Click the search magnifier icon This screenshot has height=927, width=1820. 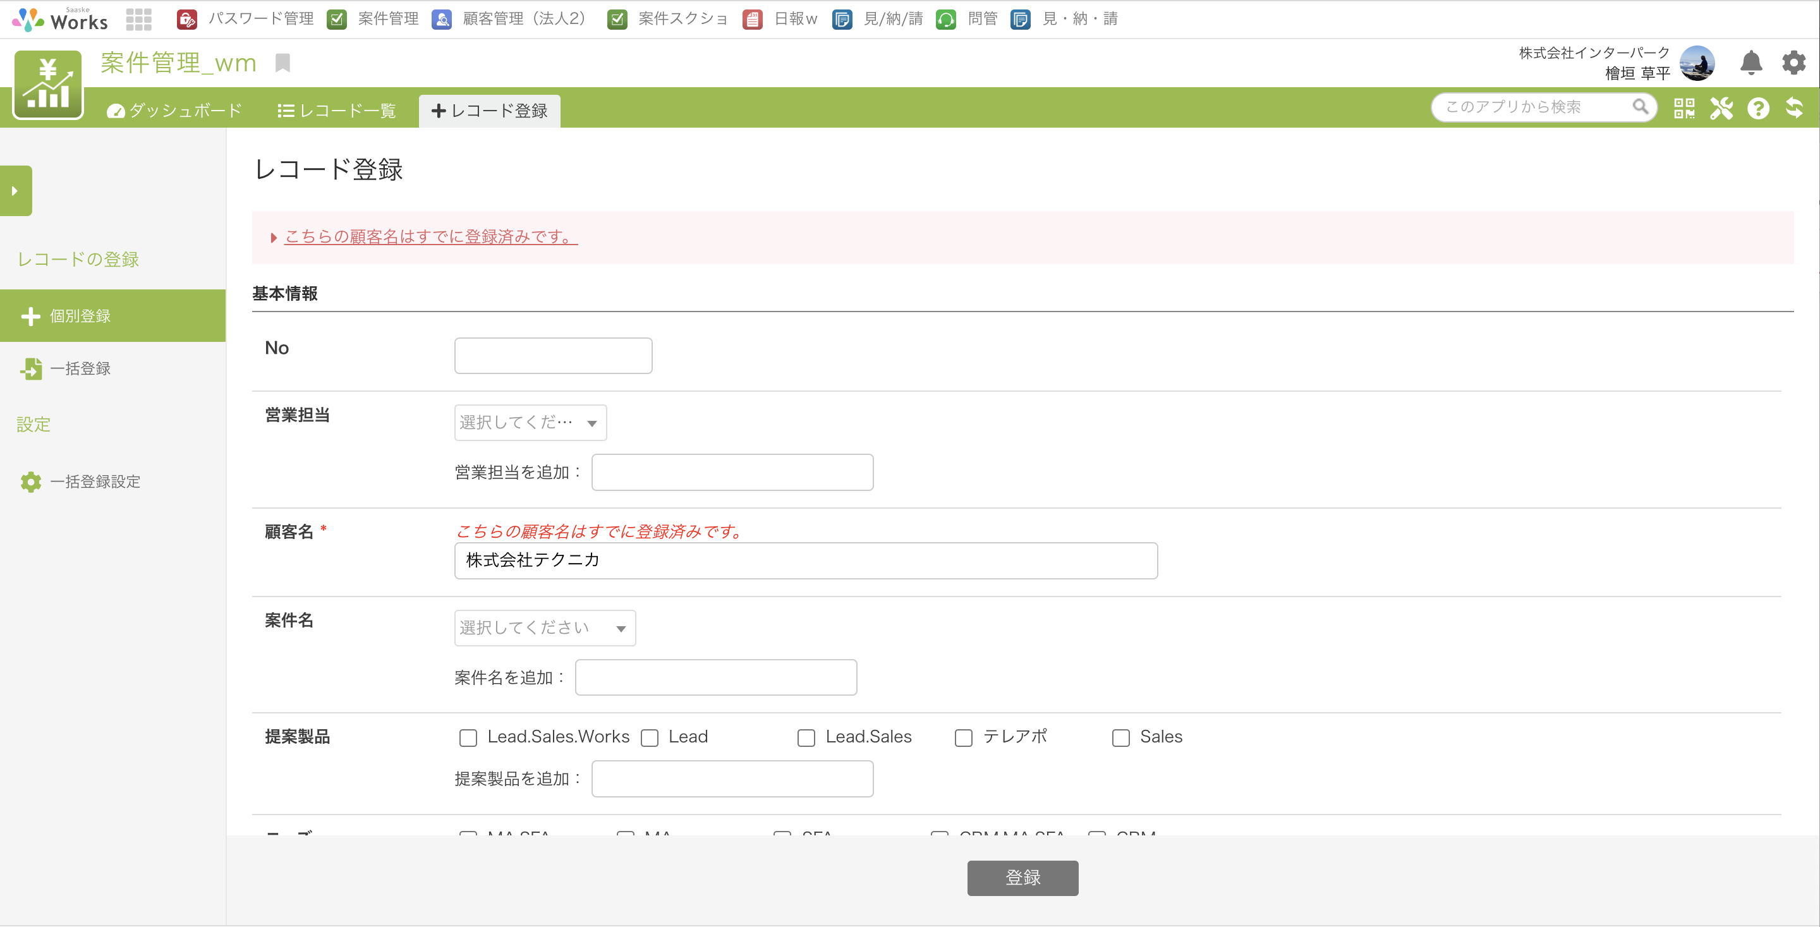[1640, 107]
